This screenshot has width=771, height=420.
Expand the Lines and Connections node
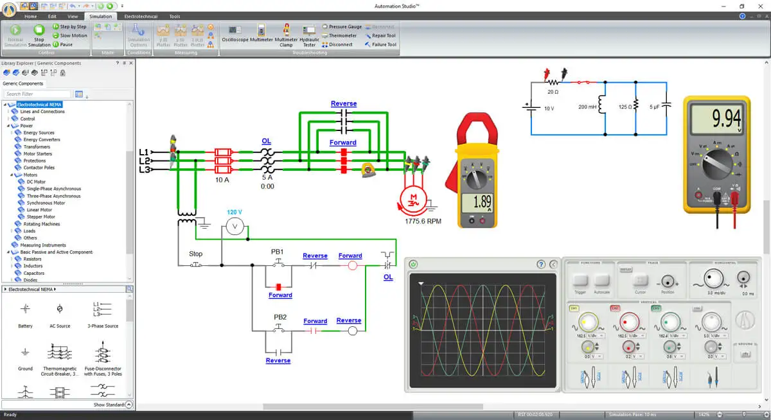(9, 112)
